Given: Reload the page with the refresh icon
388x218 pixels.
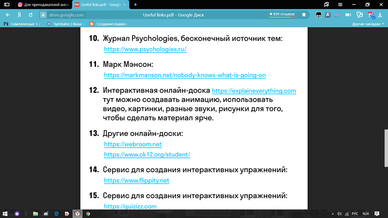Looking at the screenshot, I should click(31, 15).
